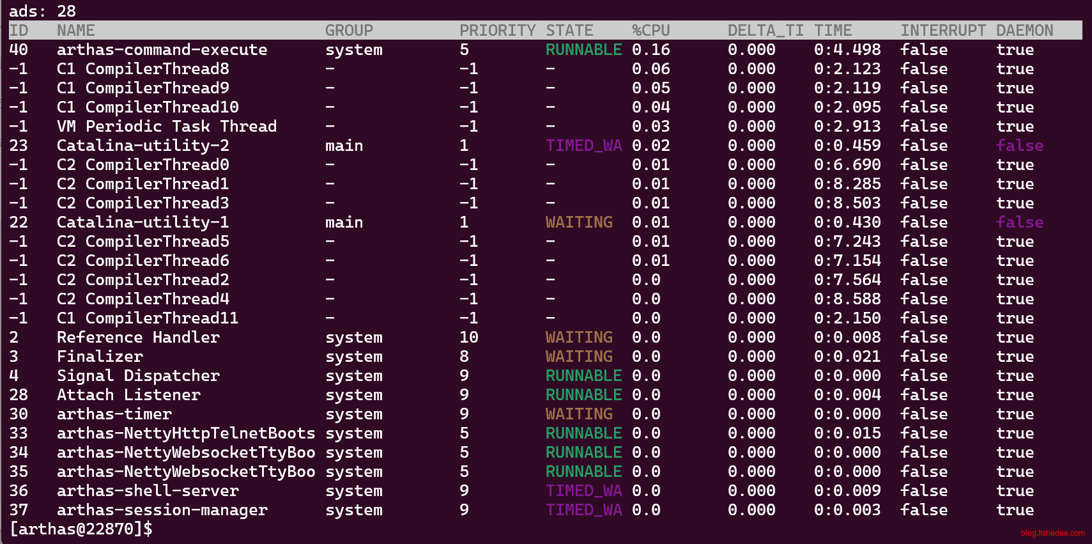Click the INTERRUPT column header
The image size is (1092, 544).
(x=943, y=31)
